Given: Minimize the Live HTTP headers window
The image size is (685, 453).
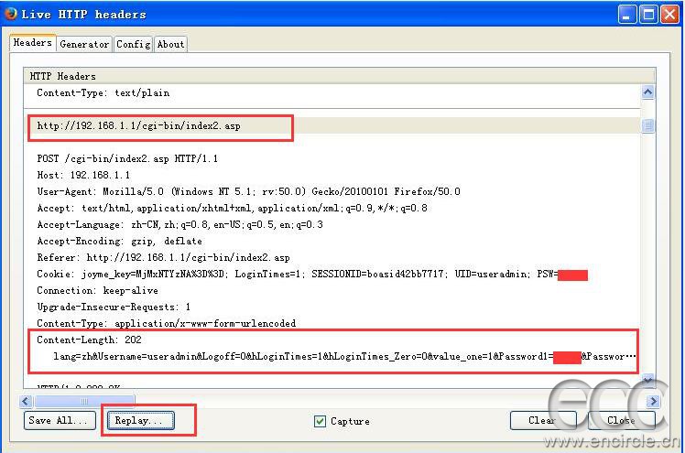Looking at the screenshot, I should (627, 14).
